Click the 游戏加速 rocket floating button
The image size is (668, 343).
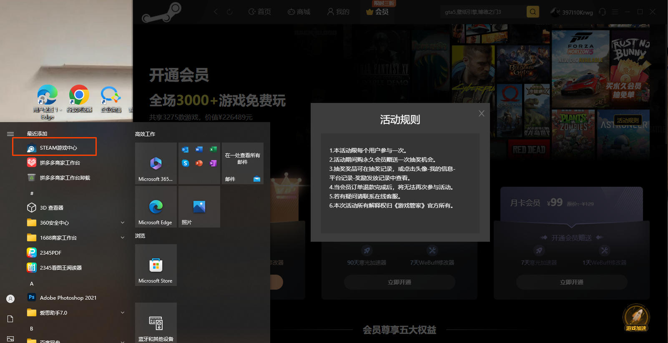click(636, 318)
